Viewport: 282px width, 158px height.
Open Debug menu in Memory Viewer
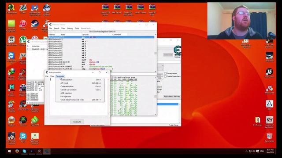click(x=70, y=29)
